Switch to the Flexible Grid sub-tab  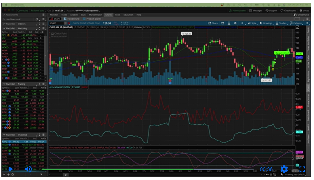pos(72,19)
